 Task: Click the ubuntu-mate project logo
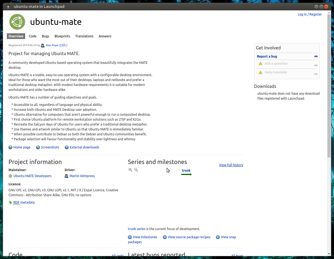[17, 22]
